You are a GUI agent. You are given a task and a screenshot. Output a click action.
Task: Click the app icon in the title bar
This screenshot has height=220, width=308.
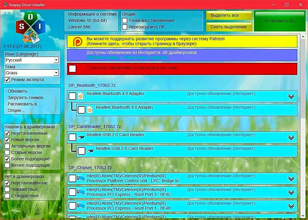pos(5,5)
